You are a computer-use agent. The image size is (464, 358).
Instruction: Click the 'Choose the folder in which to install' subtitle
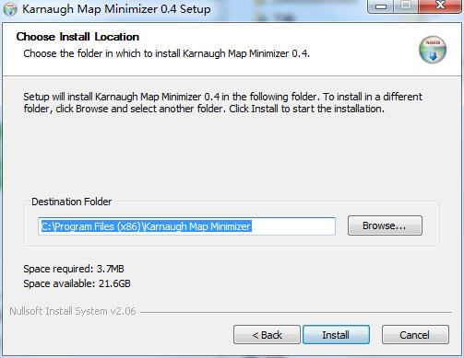pyautogui.click(x=166, y=53)
